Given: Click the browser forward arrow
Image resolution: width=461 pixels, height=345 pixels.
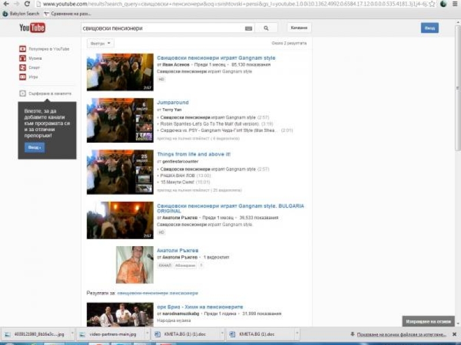Looking at the screenshot, I should [16, 4].
